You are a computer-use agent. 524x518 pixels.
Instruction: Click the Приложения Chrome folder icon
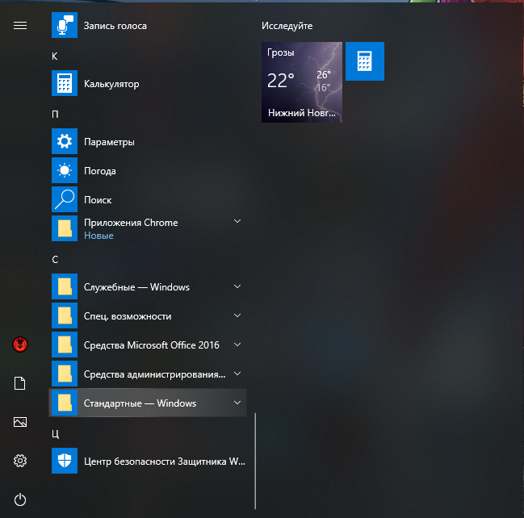[x=65, y=228]
